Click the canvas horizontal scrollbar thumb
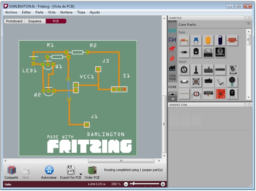The height and width of the screenshot is (191, 256). point(121,161)
